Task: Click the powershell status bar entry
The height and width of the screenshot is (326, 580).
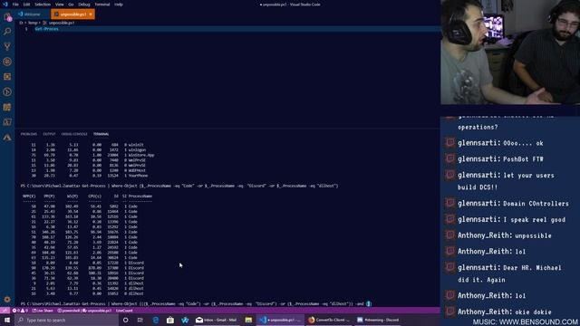Action: pyautogui.click(x=69, y=311)
